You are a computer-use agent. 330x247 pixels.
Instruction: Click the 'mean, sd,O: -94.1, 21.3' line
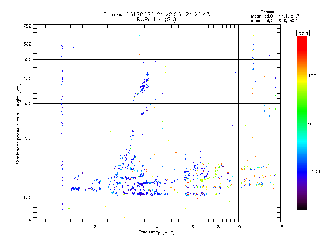pyautogui.click(x=275, y=16)
